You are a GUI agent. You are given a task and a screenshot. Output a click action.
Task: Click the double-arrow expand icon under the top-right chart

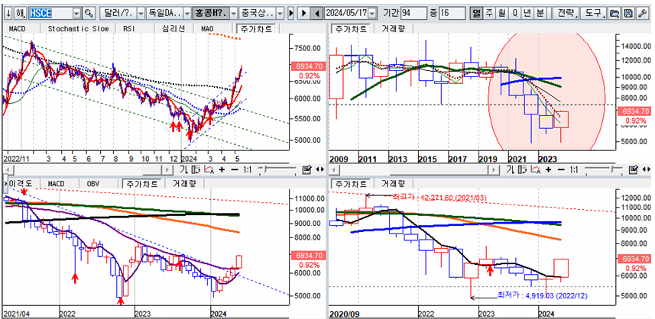[x=647, y=169]
